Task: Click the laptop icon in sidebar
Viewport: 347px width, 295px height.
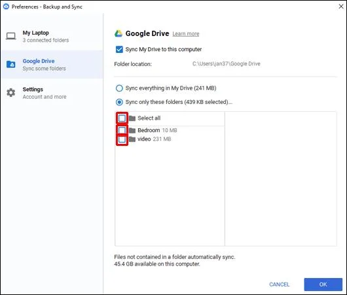Action: click(x=10, y=36)
